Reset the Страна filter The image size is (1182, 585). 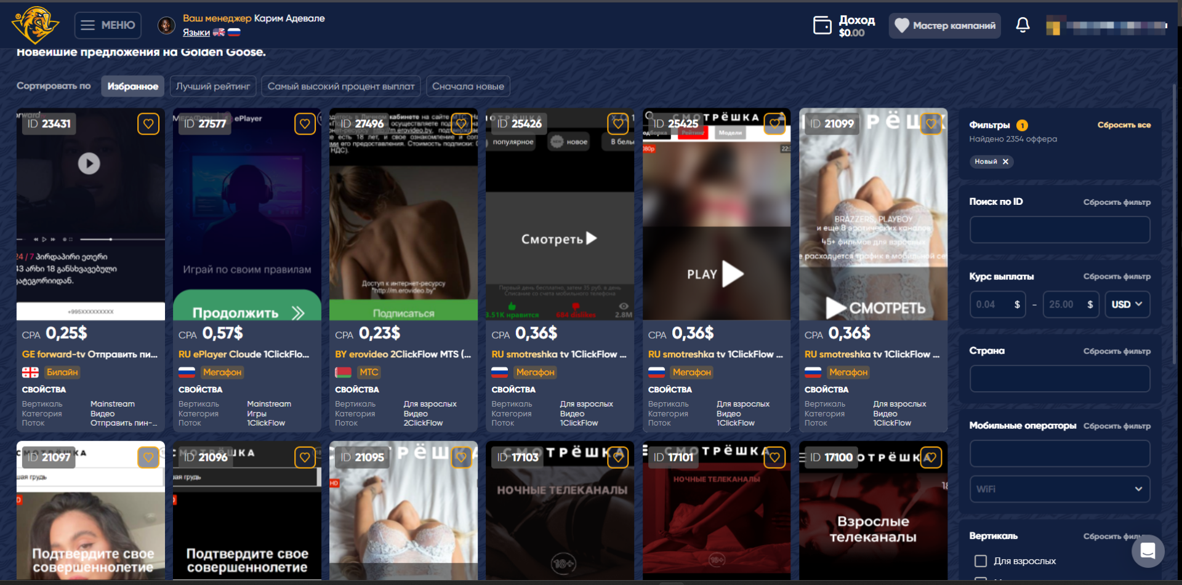tap(1117, 351)
